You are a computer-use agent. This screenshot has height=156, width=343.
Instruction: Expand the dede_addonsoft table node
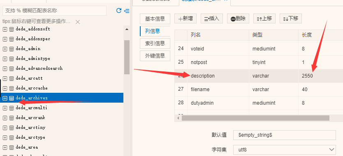5,29
